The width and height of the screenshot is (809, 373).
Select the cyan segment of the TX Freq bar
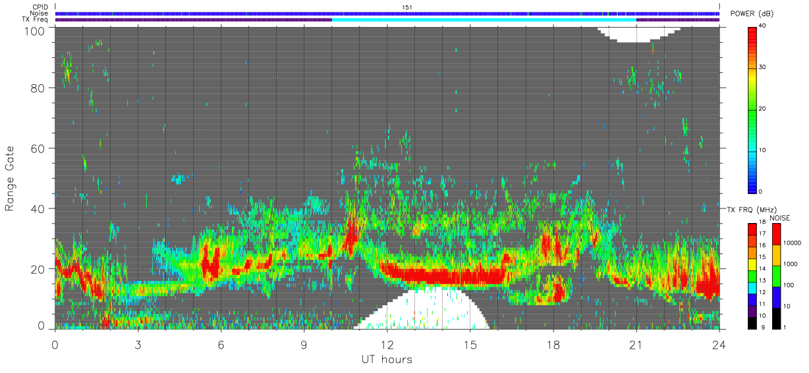tap(484, 20)
